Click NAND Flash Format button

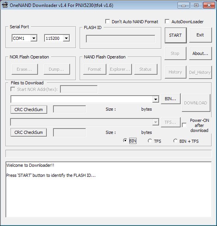click(95, 69)
